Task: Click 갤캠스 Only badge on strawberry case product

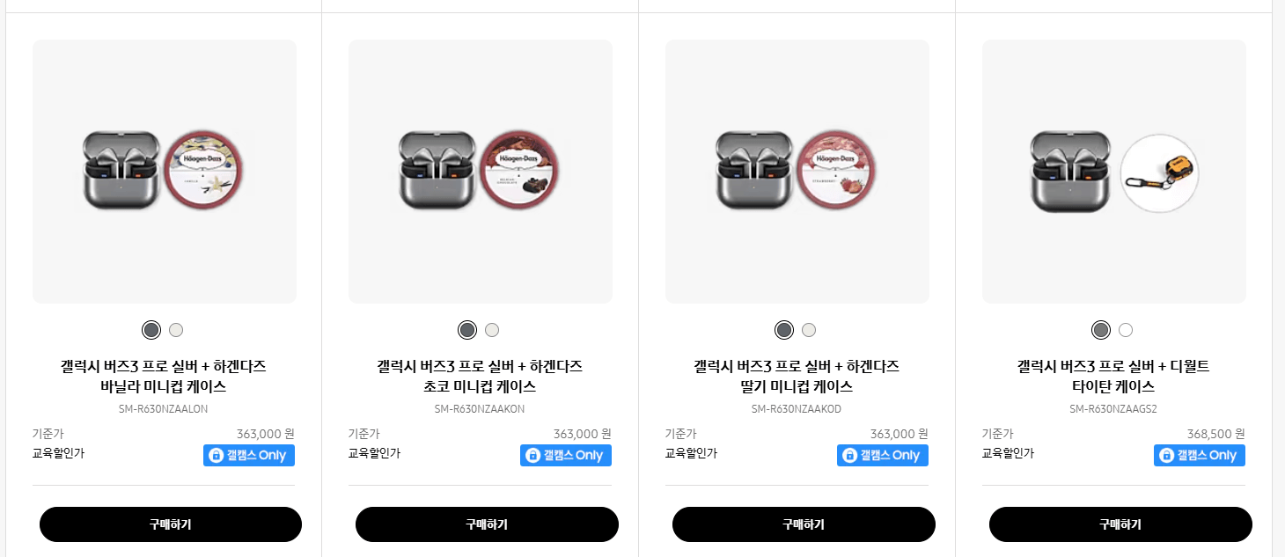Action: pos(883,455)
